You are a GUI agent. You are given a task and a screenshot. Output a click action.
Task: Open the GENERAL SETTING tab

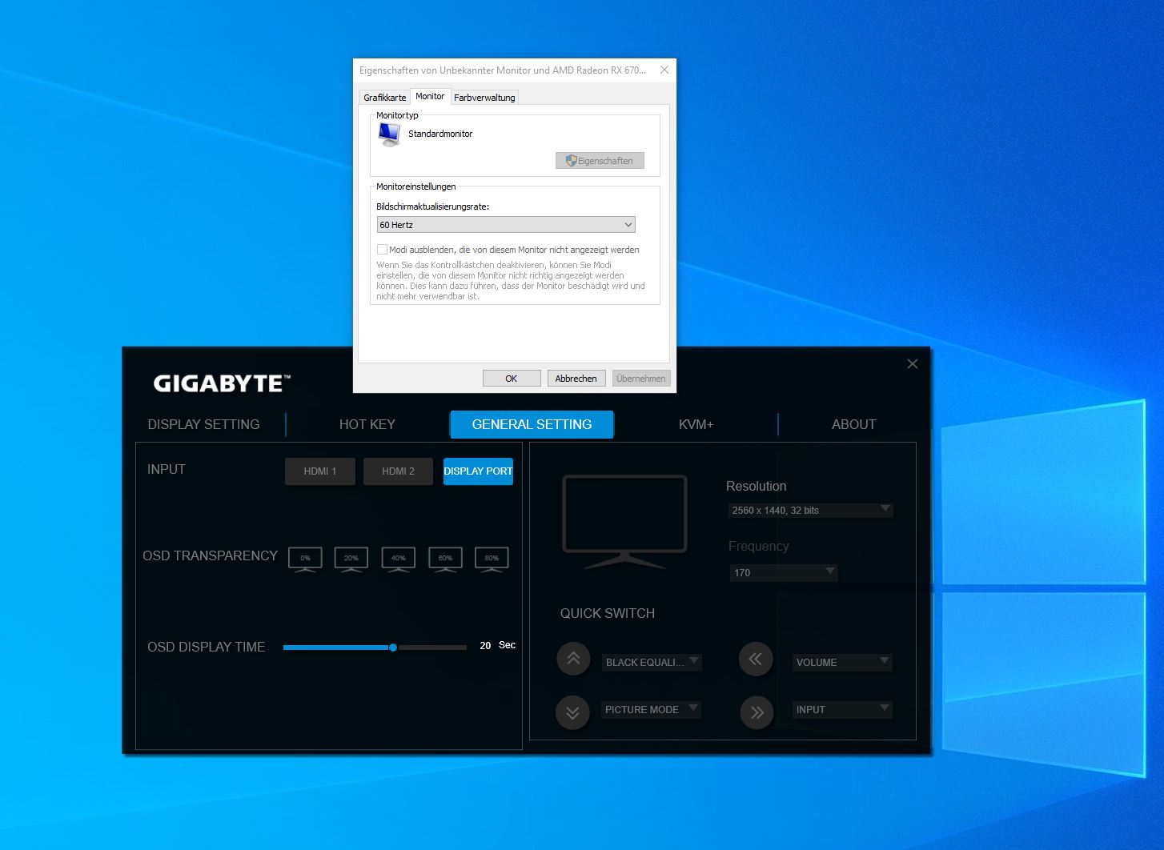pyautogui.click(x=532, y=424)
